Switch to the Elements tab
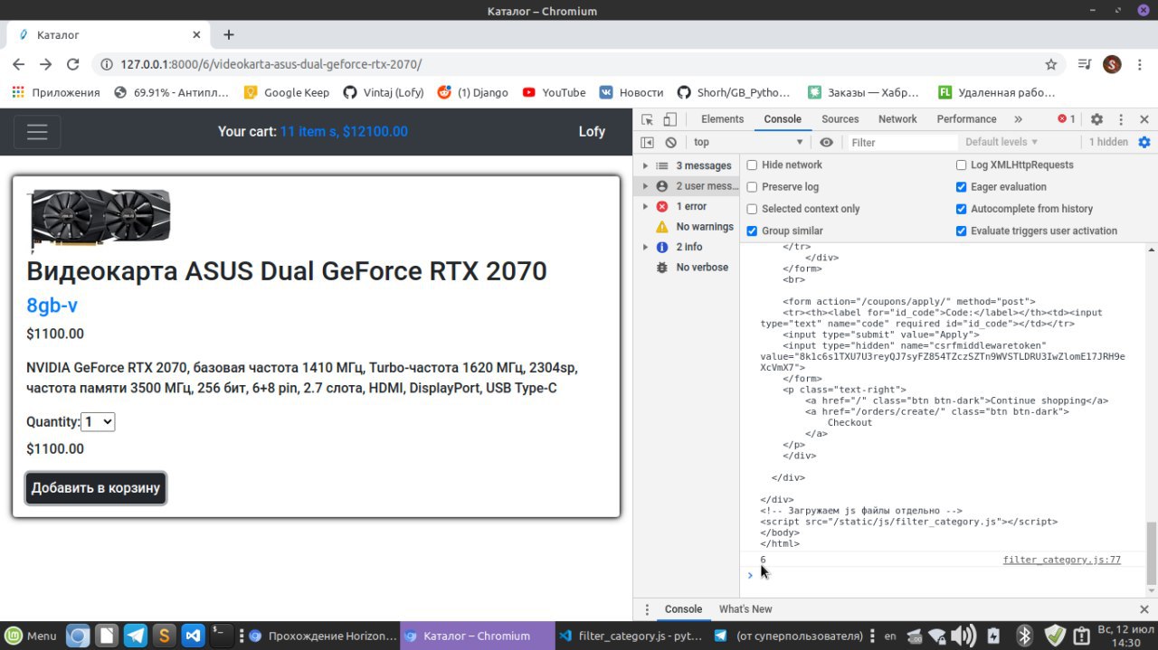 (x=722, y=119)
